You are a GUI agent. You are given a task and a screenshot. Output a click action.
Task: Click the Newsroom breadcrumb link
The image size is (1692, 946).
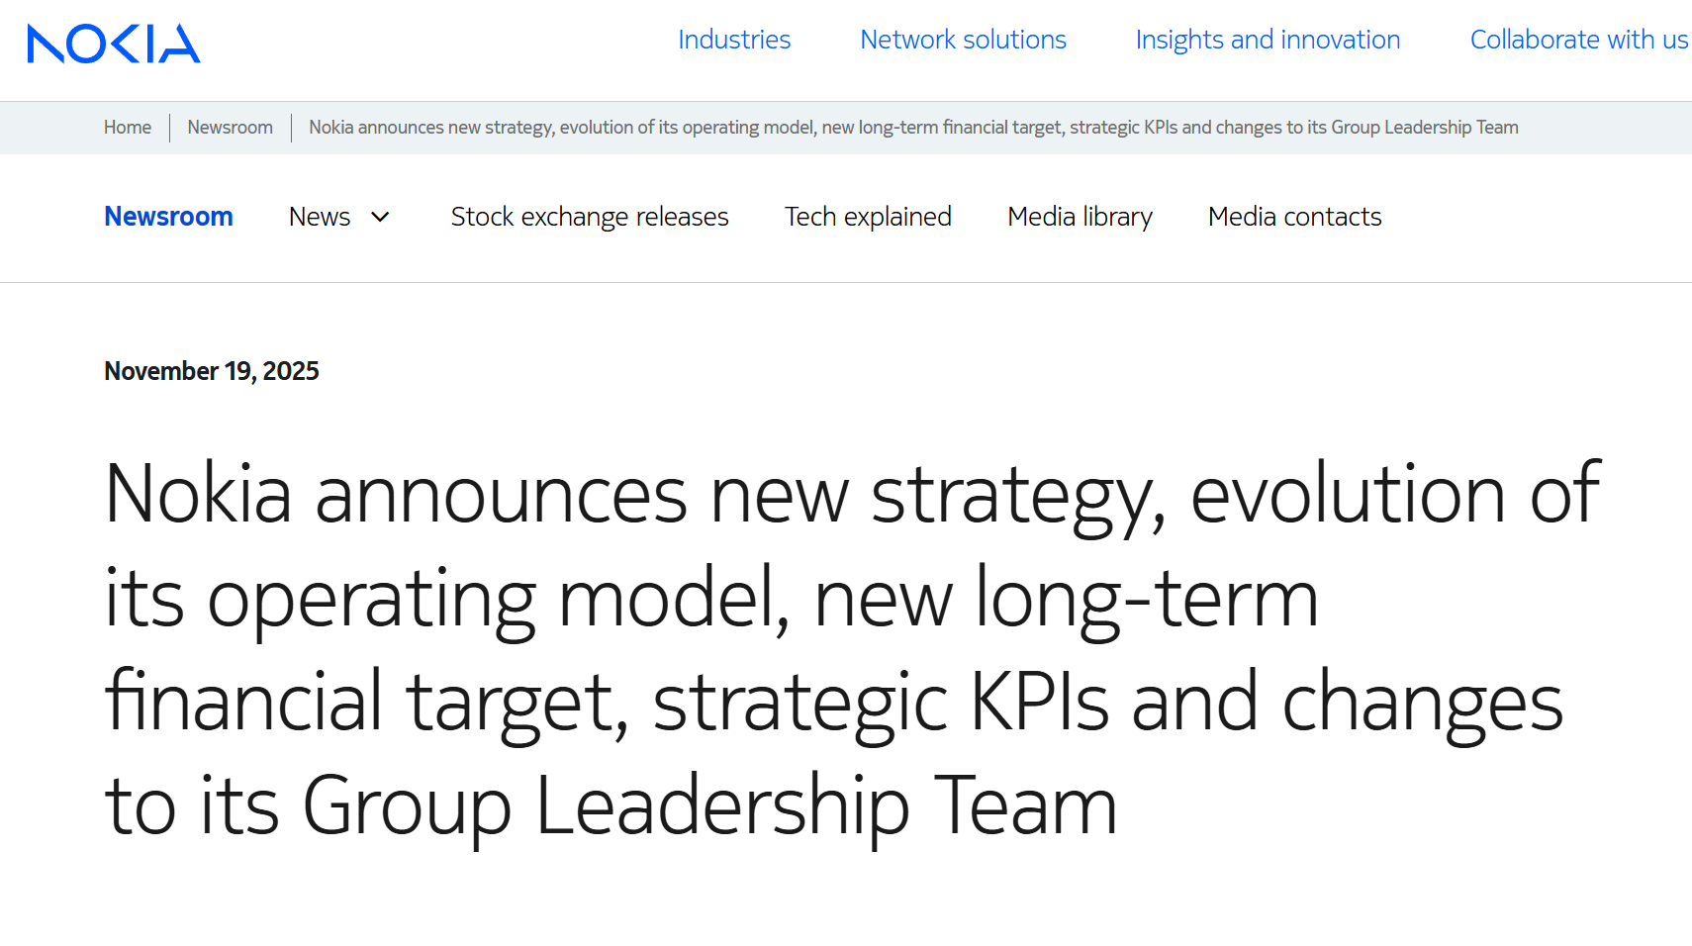(230, 128)
